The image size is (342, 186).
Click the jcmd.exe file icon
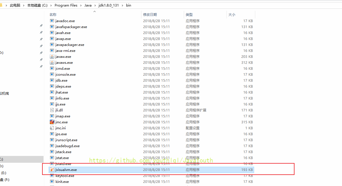52,68
